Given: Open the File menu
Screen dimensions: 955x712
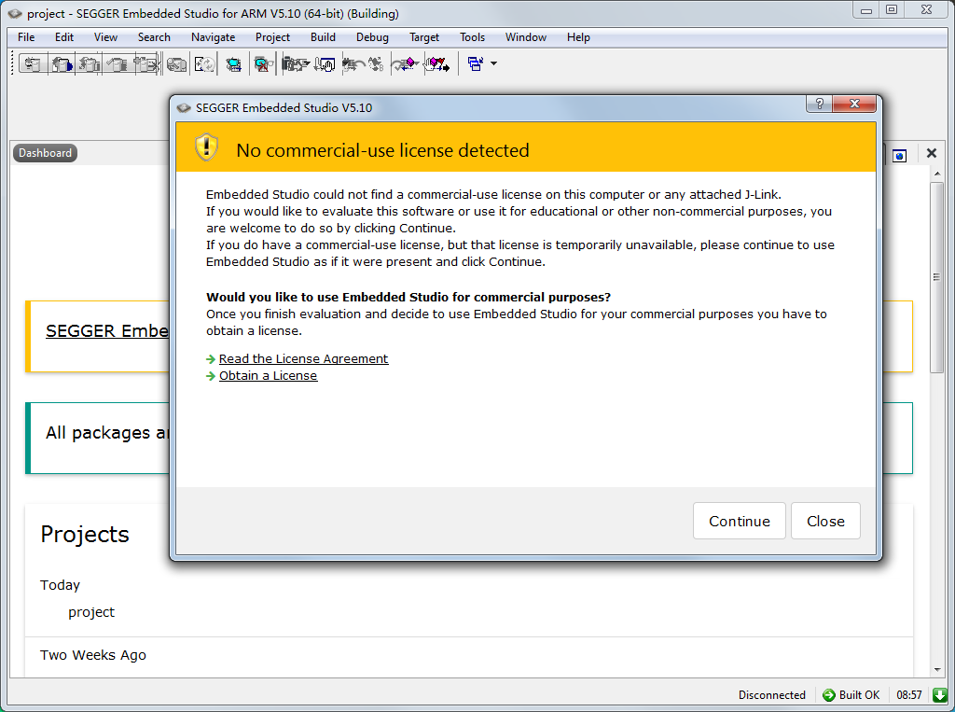Looking at the screenshot, I should coord(26,37).
